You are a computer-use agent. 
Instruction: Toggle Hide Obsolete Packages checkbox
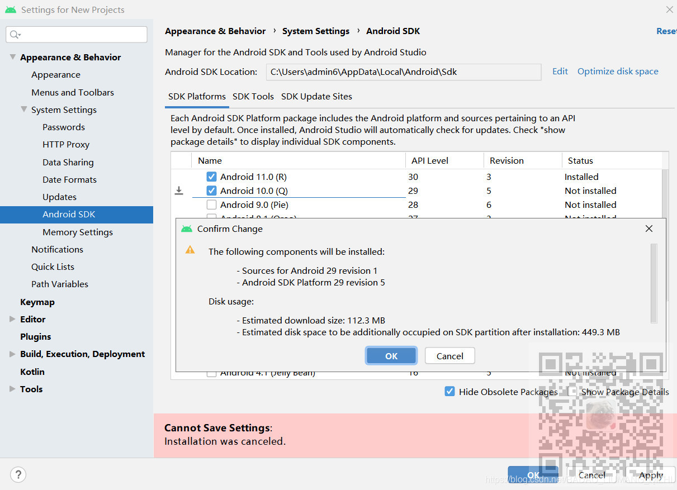449,392
